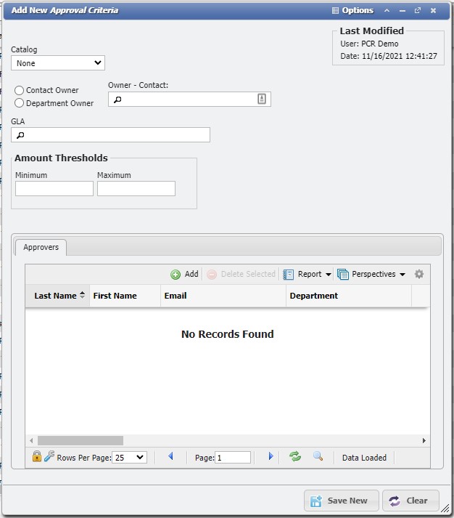Image resolution: width=454 pixels, height=518 pixels.
Task: Click the Owner - Contact search field
Action: point(189,99)
